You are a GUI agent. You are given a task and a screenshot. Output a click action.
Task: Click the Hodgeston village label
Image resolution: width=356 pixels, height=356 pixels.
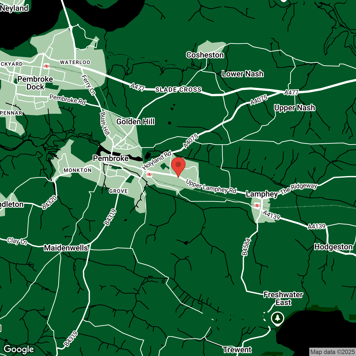point(333,247)
